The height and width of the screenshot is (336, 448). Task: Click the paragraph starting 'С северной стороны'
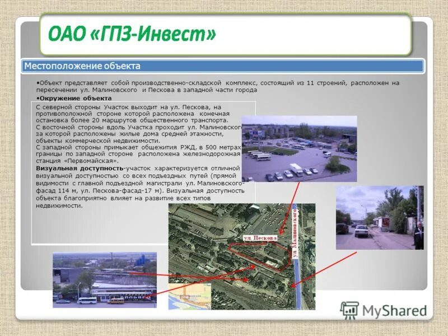click(132, 114)
